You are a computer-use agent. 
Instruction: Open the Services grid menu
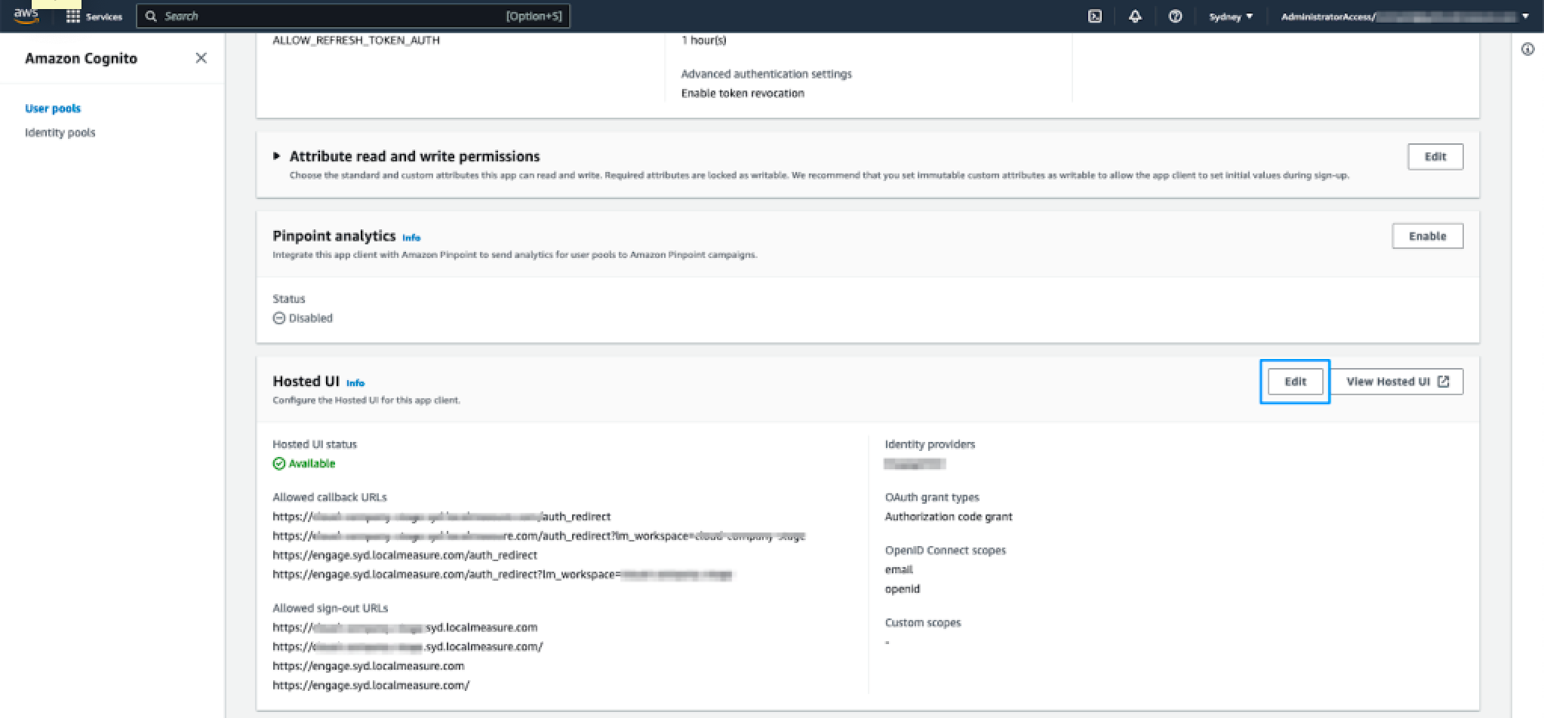coord(73,16)
